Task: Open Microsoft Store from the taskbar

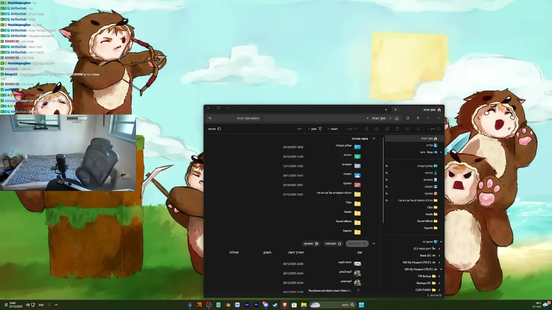Action: (294, 305)
